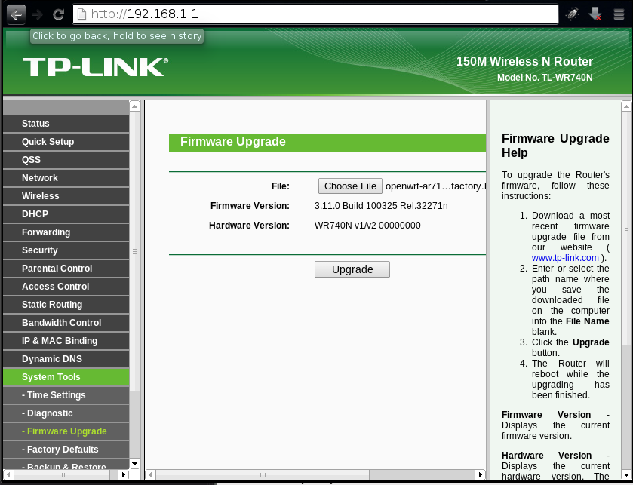This screenshot has height=485, width=633.
Task: Open Time Settings submenu
Action: pos(66,395)
